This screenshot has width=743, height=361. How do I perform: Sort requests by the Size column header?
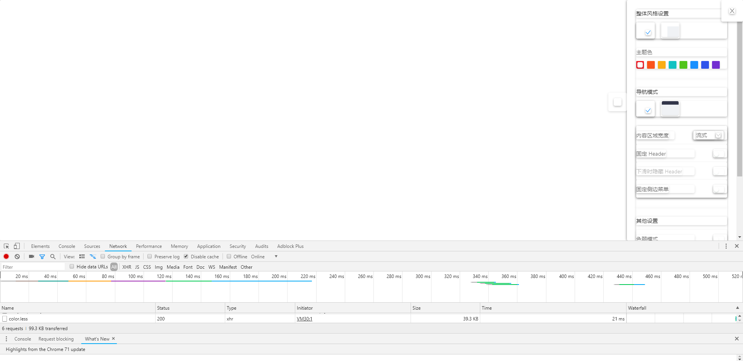(x=445, y=308)
